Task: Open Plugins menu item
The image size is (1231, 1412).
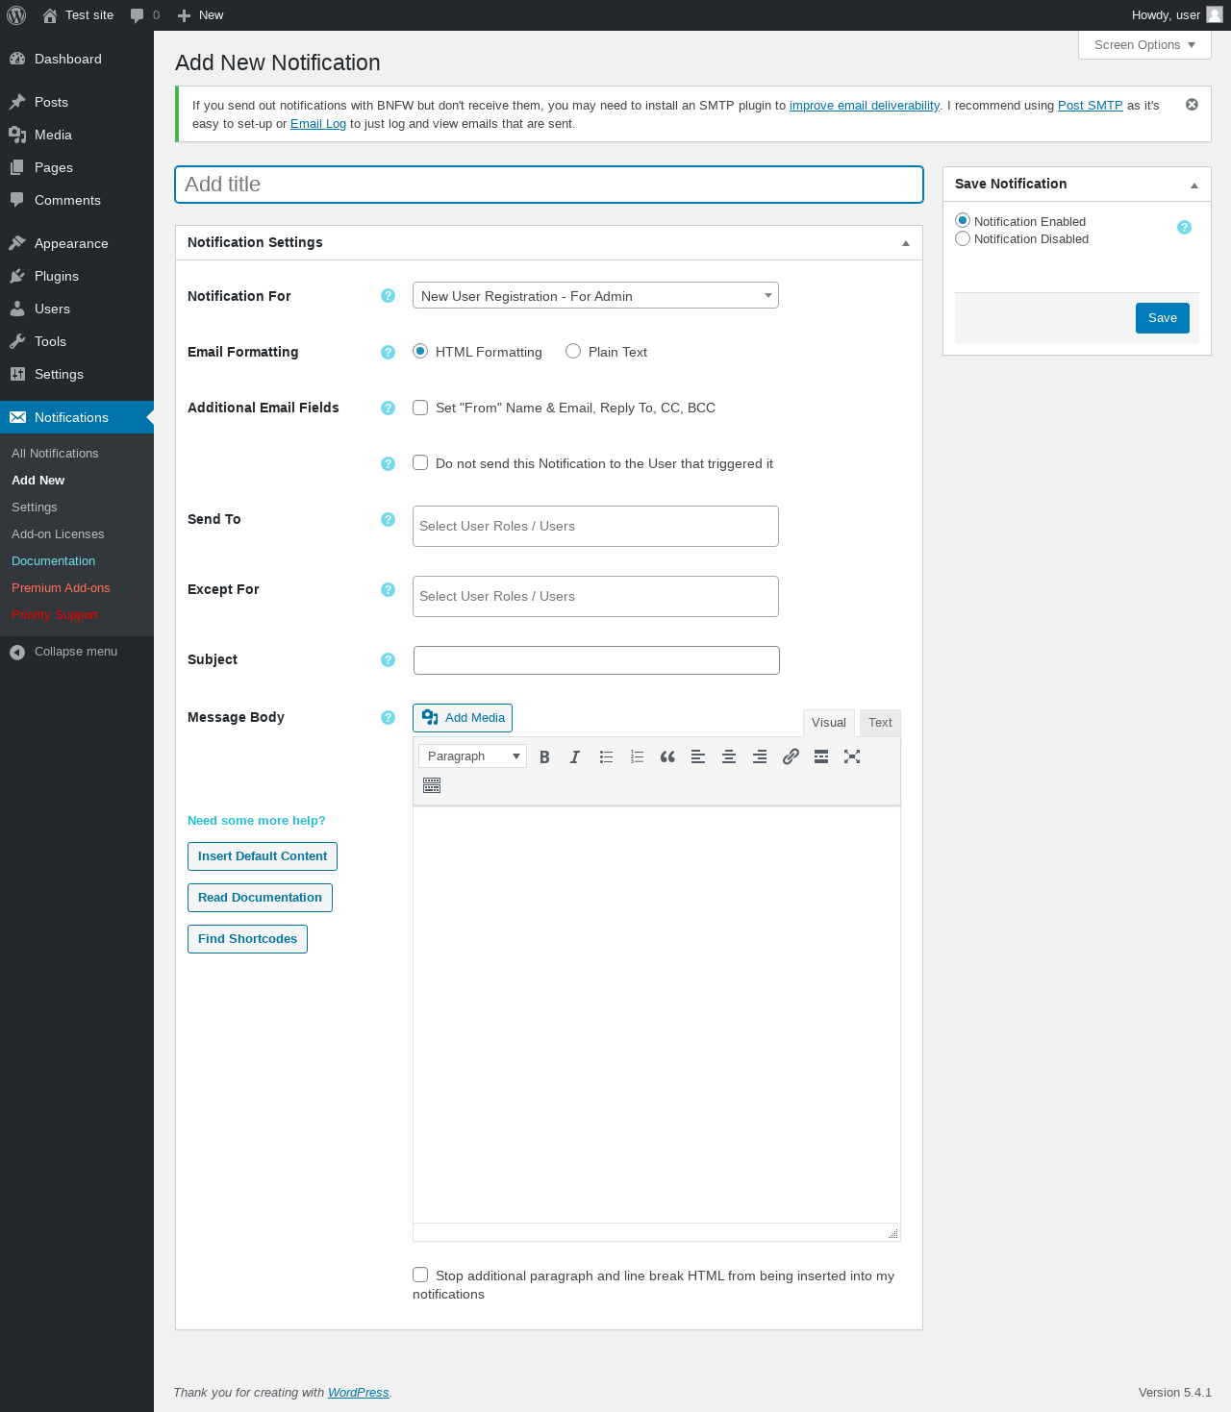Action: (x=77, y=276)
